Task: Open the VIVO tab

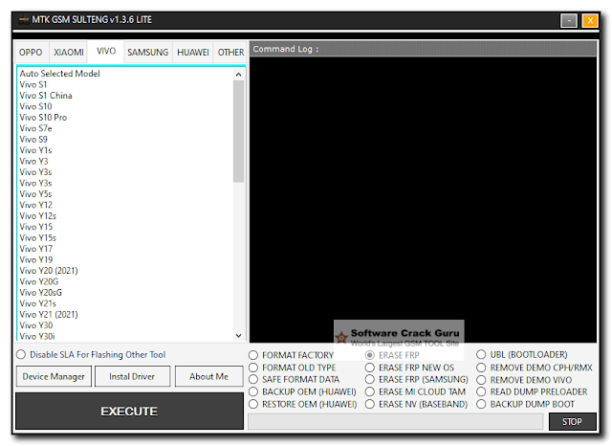Action: click(x=106, y=51)
